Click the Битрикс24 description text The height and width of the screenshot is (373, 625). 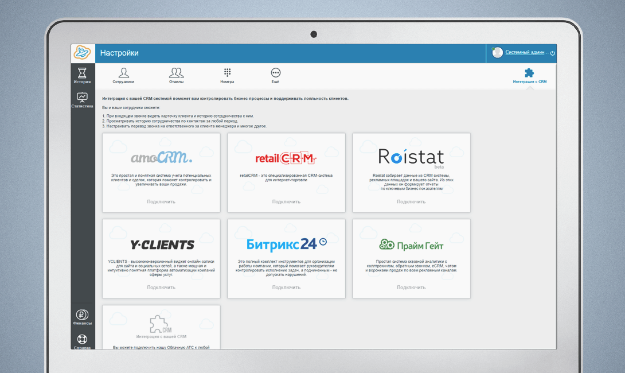[x=286, y=268]
